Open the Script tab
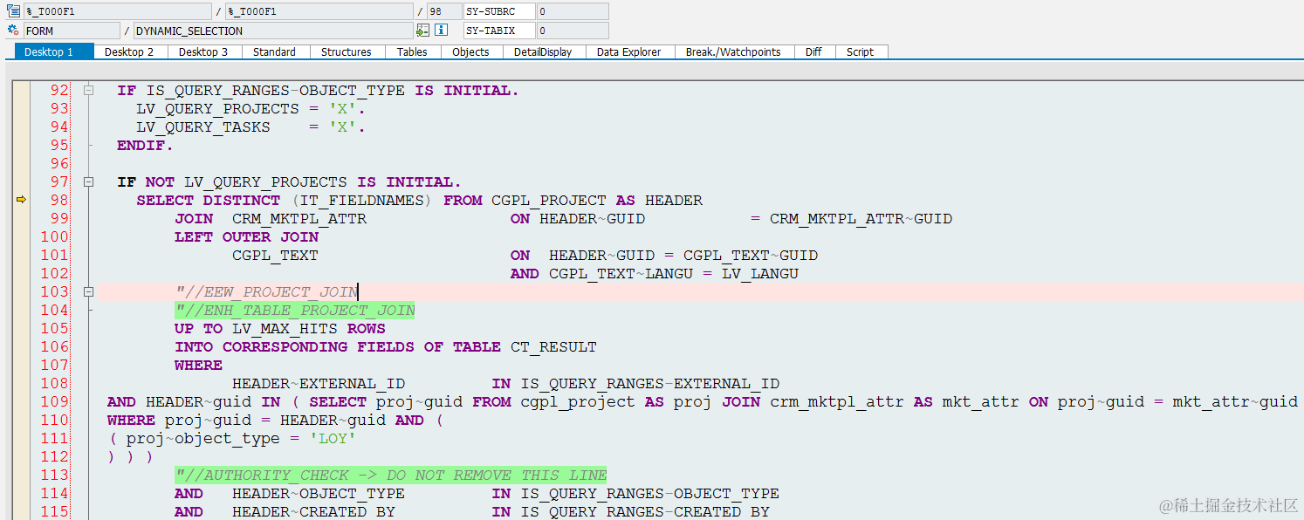Screen dimensions: 1304x520 click(861, 52)
